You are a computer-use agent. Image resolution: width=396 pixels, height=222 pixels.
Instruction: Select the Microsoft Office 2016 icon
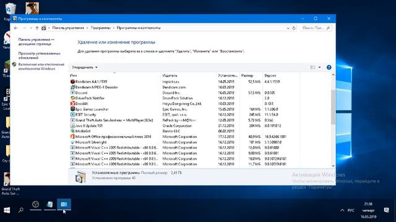pyautogui.click(x=72, y=137)
